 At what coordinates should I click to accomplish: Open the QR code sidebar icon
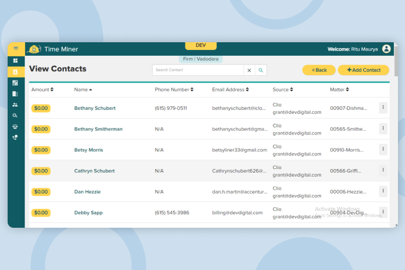point(15,83)
